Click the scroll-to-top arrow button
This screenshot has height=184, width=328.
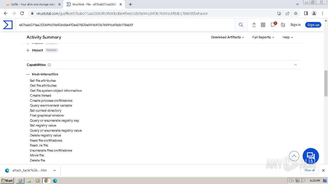(294, 156)
